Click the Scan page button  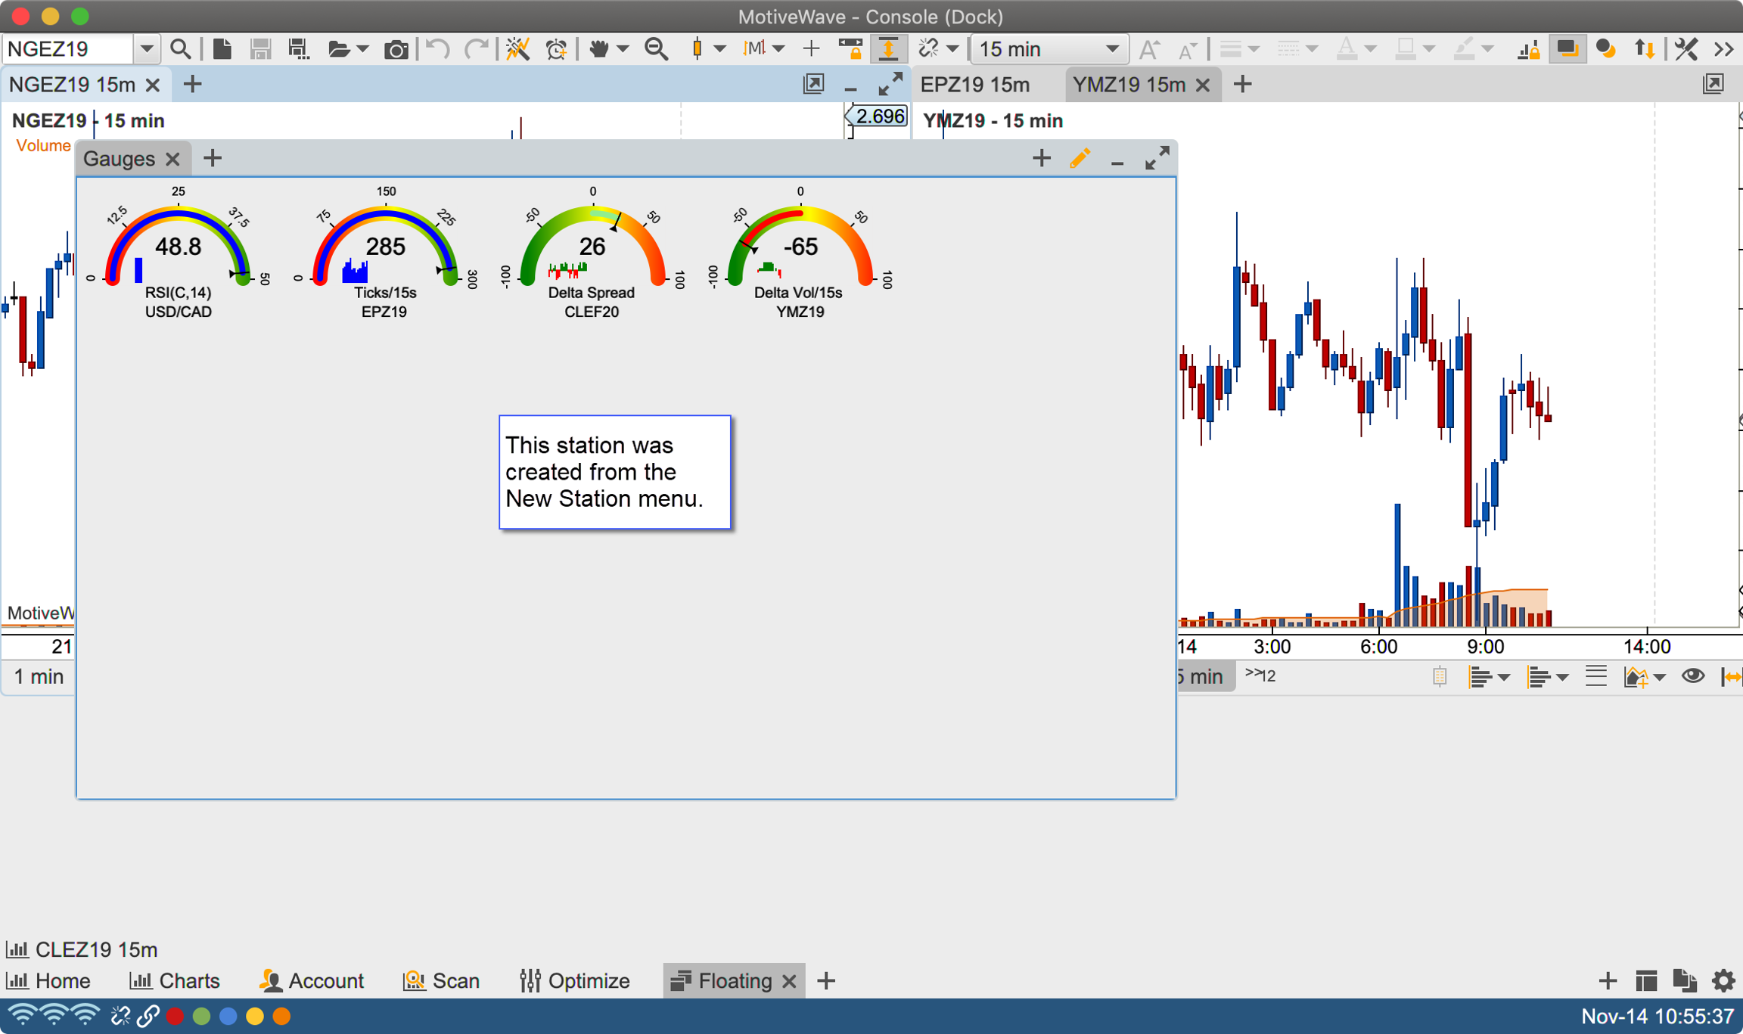[x=442, y=981]
